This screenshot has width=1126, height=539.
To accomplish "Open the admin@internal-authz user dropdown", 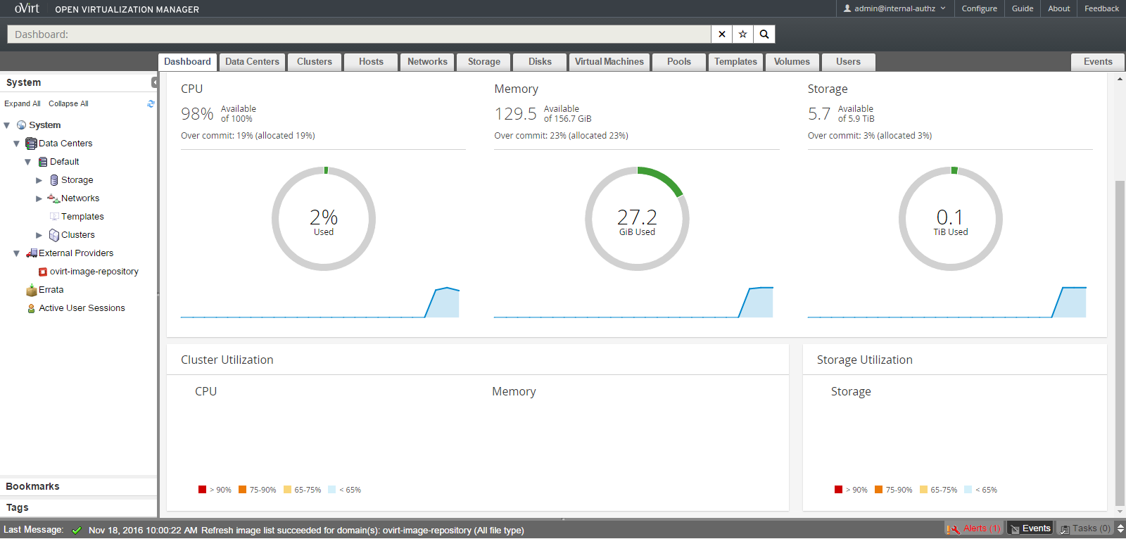I will click(x=894, y=8).
